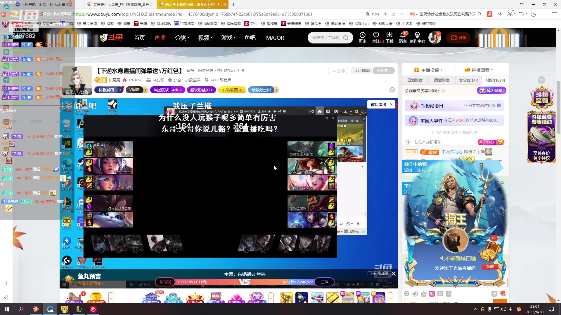
Task: Expand the 已关注 dropdown
Action: pyautogui.click(x=384, y=71)
